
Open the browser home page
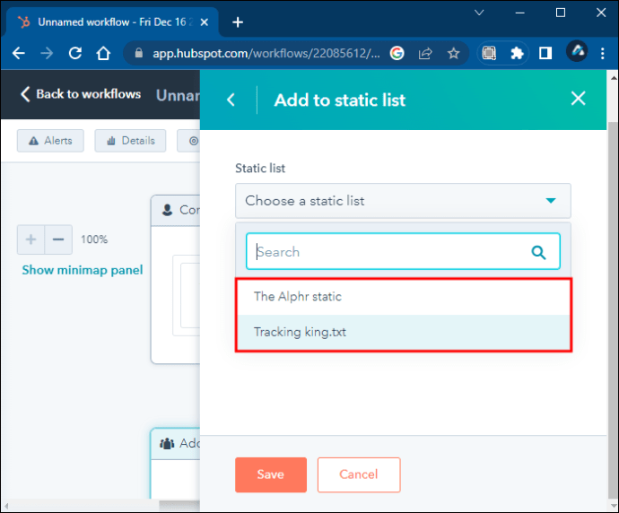point(103,53)
